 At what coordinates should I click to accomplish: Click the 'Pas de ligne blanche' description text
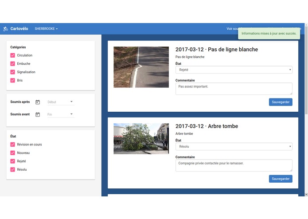[190, 57]
